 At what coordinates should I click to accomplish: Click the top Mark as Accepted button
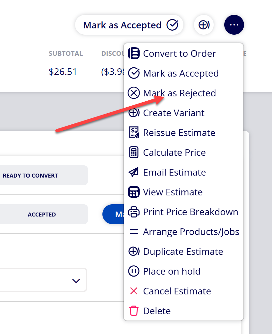tap(129, 25)
